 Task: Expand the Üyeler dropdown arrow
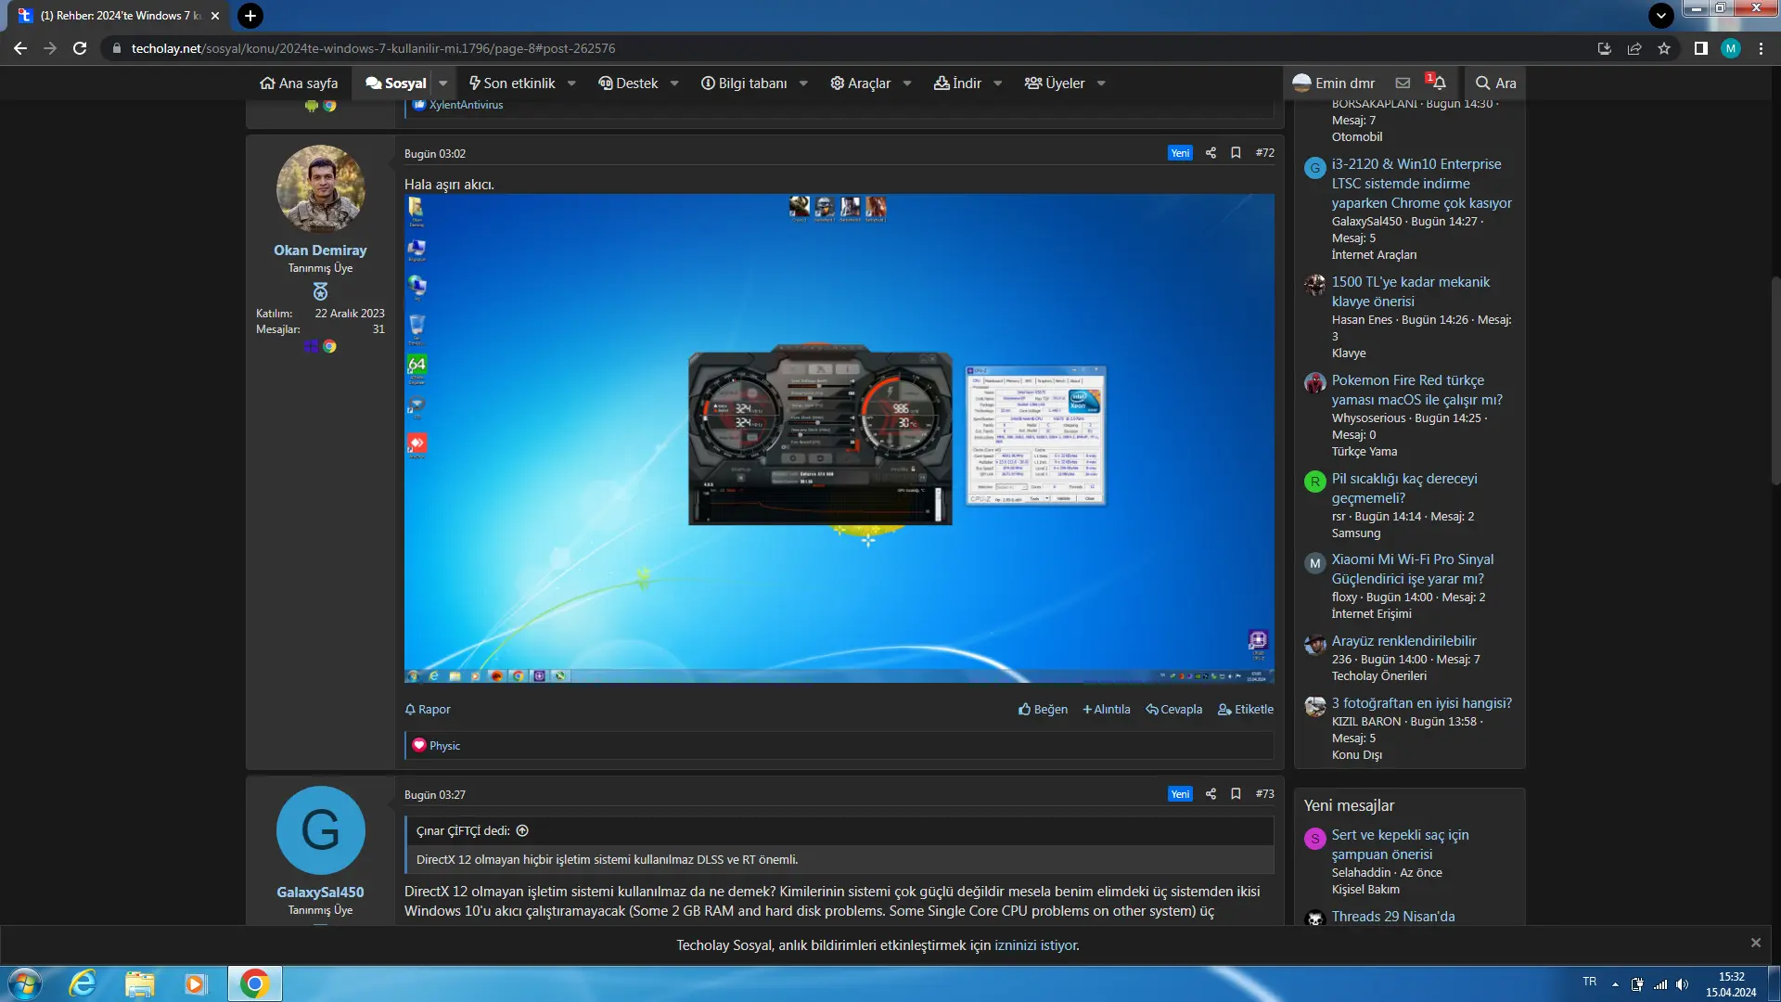click(x=1101, y=83)
